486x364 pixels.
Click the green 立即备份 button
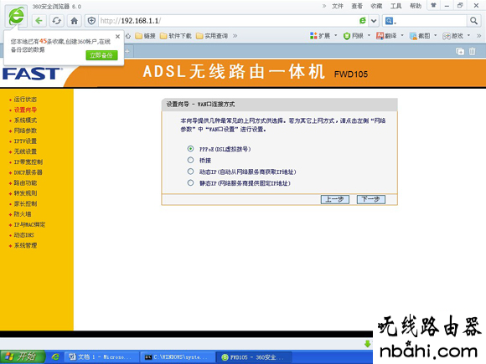tap(101, 55)
